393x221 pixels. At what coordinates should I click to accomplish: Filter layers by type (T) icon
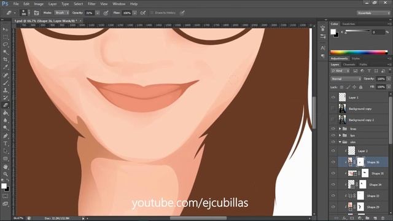369,71
